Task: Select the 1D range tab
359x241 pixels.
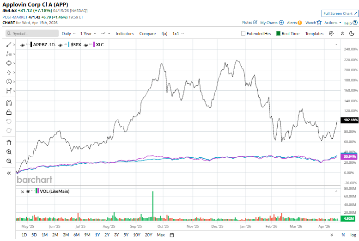Action: click(24, 235)
